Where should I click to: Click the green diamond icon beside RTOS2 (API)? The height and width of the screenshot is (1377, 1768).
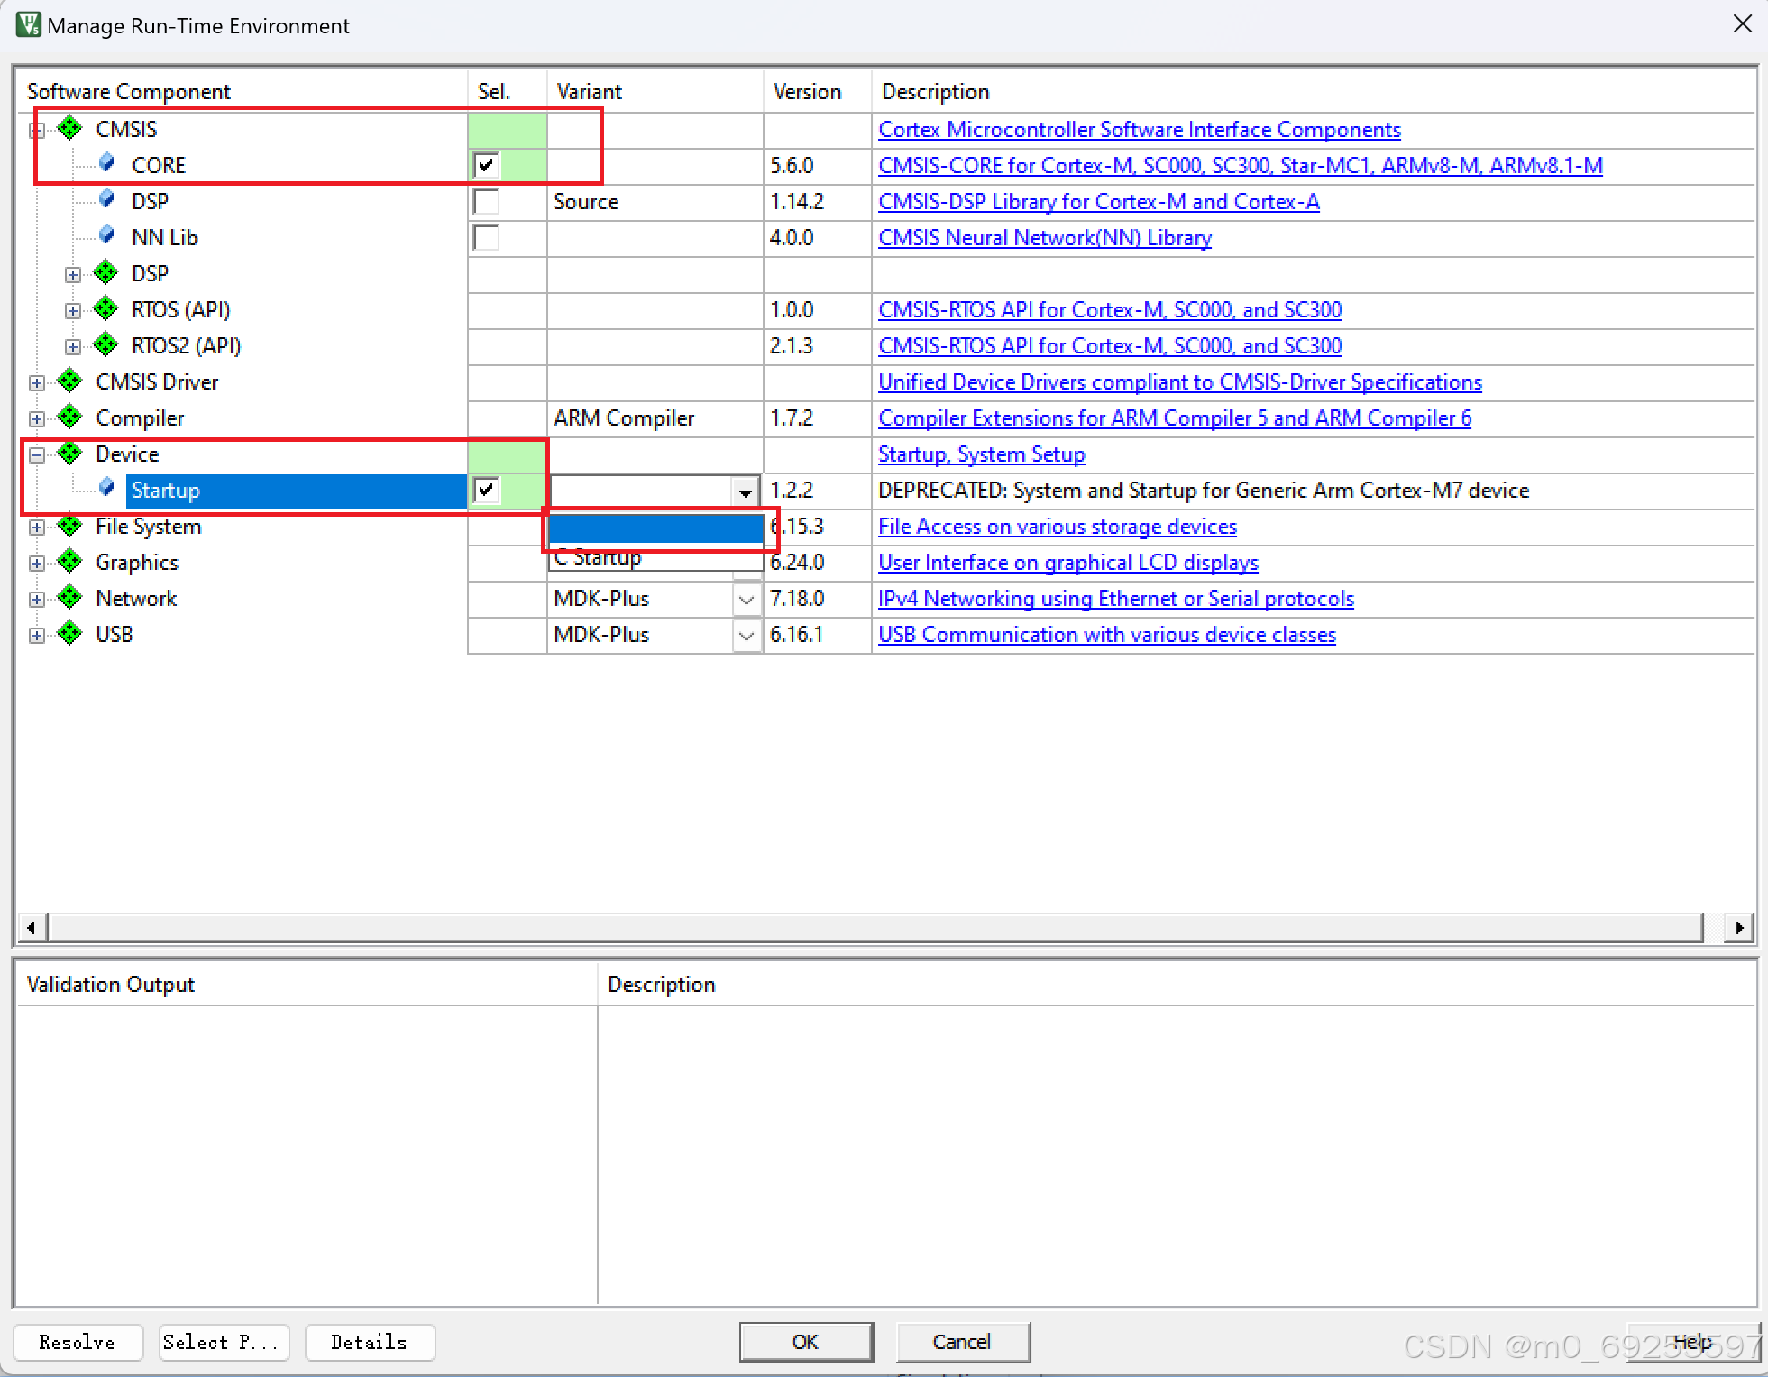pos(105,344)
